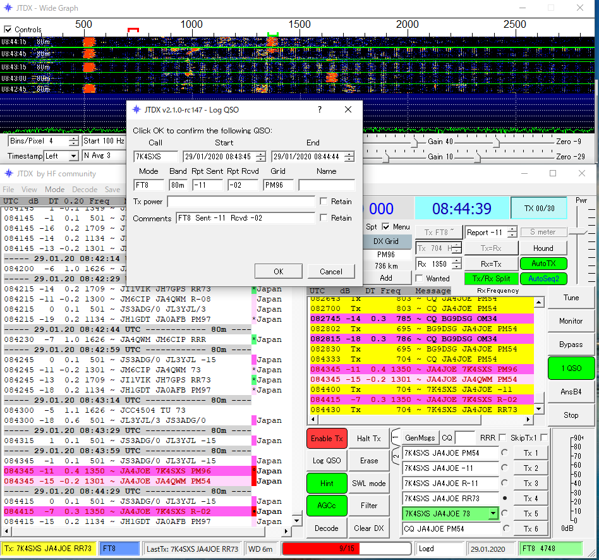Expand the 7K4SXS JA4JOE 73 message dropdown

(x=493, y=514)
